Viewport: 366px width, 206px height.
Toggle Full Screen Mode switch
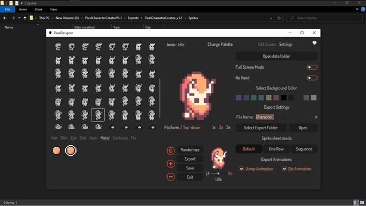pyautogui.click(x=312, y=68)
